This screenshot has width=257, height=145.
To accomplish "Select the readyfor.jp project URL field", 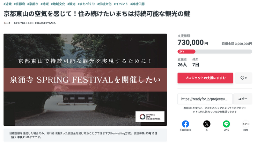I will click(x=205, y=99).
